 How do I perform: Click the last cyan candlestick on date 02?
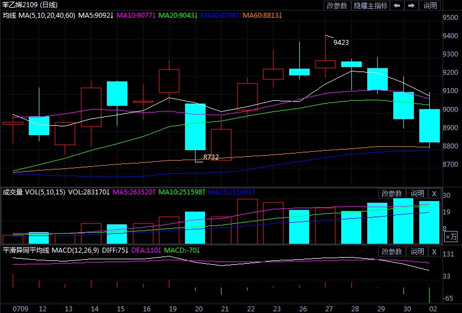[429, 126]
